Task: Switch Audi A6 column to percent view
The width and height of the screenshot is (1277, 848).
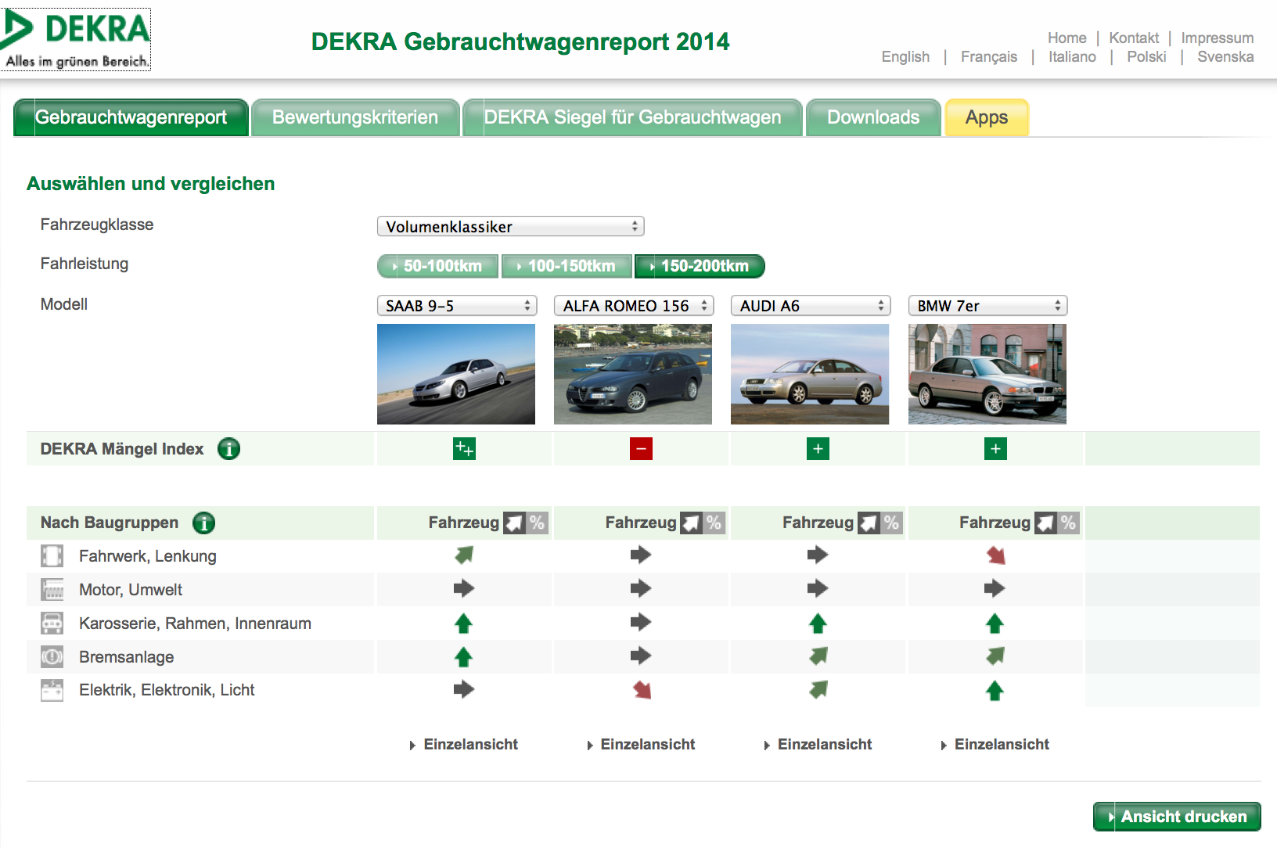Action: coord(891,523)
